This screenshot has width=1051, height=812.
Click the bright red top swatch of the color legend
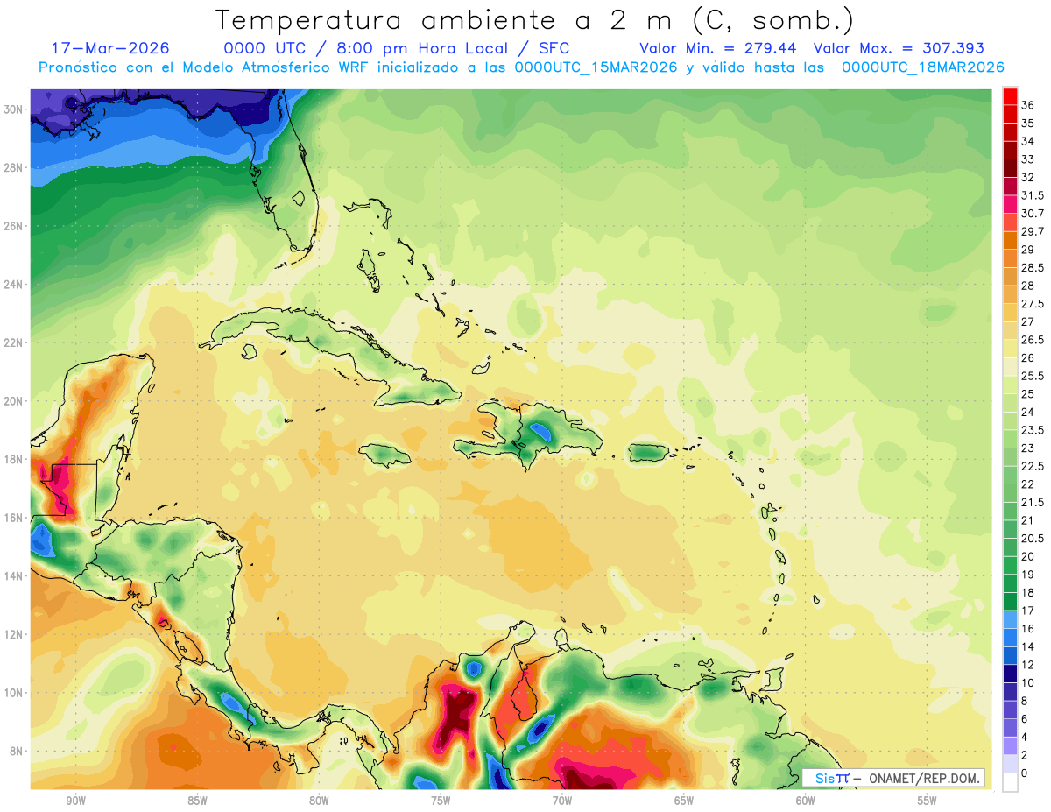pyautogui.click(x=1010, y=96)
